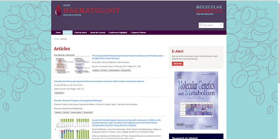
Task: Click the E-Alert heading
Action: pyautogui.click(x=178, y=51)
